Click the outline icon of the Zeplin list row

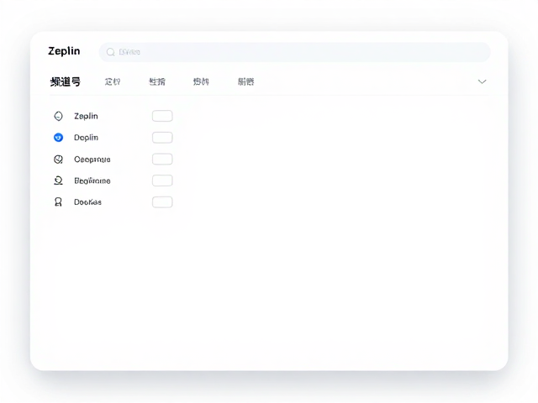(58, 116)
